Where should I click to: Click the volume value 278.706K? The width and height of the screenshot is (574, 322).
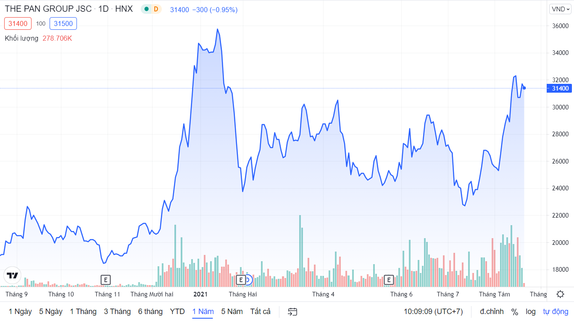pyautogui.click(x=57, y=38)
